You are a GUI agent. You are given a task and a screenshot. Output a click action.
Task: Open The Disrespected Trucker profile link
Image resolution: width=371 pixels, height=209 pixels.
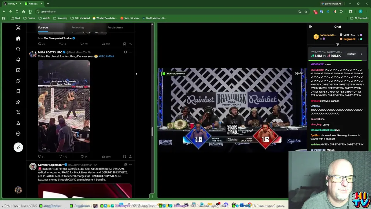click(x=58, y=38)
